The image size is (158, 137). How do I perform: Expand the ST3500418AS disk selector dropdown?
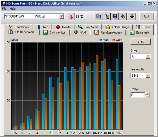tap(62, 16)
